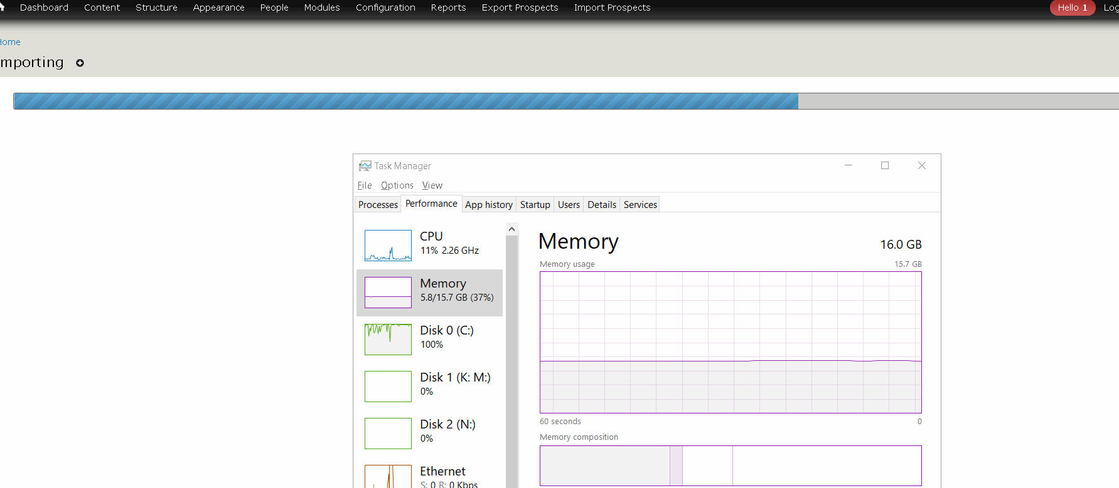
Task: Select the Disk 0 (C:) graph thumbnail
Action: click(388, 340)
